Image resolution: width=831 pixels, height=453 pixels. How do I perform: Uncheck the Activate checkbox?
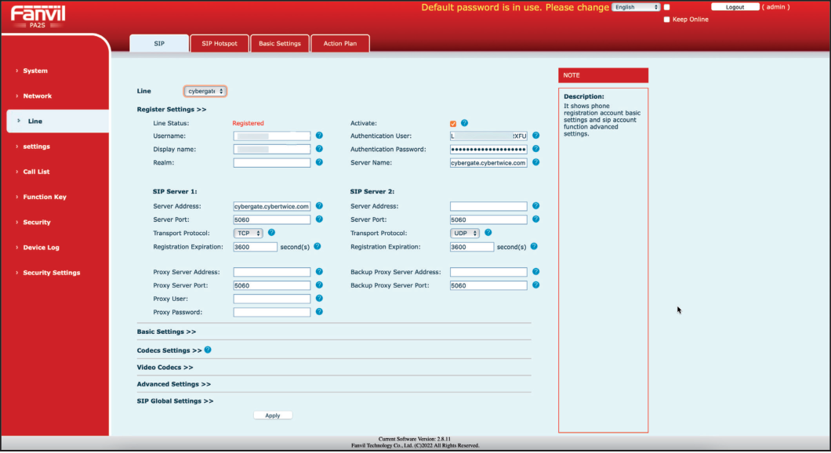[453, 124]
